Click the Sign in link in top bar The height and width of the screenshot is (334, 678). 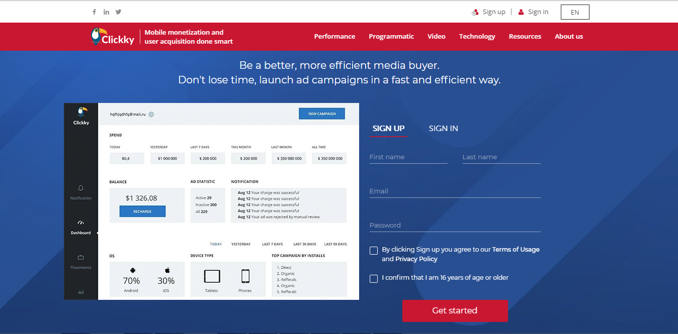pos(538,12)
